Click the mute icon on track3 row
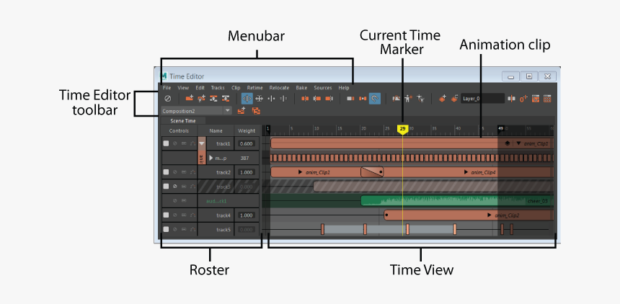 174,187
